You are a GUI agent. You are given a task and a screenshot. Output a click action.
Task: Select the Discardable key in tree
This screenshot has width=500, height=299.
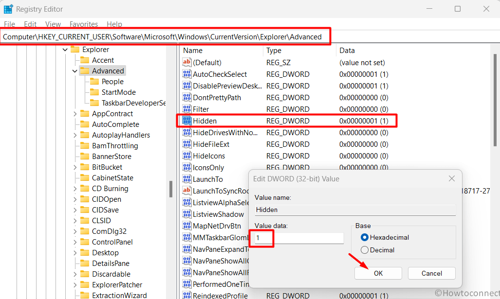coord(111,274)
